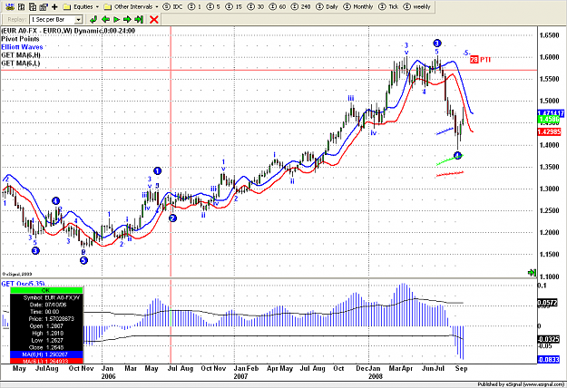Switch to Monthly interval
The height and width of the screenshot is (388, 567).
(x=358, y=6)
